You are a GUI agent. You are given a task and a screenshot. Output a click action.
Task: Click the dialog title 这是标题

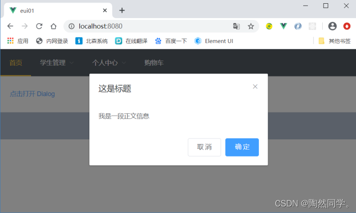tap(115, 88)
